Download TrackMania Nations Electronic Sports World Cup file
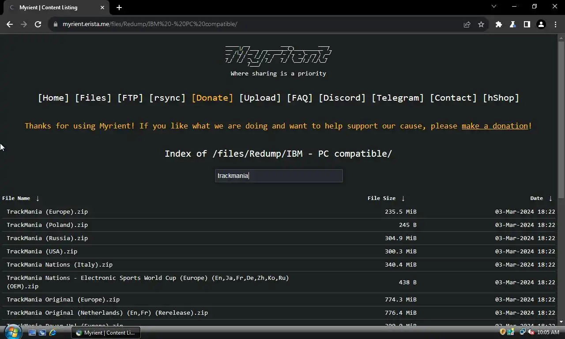565x339 pixels. pyautogui.click(x=148, y=282)
